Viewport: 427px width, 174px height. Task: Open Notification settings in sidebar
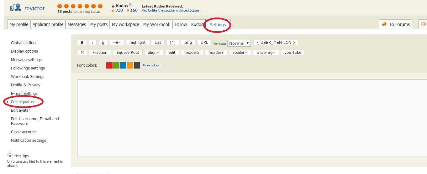(29, 141)
